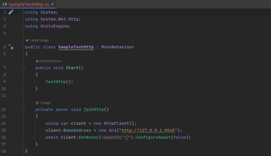
Task: Click the usage icon beside '1 usage'
Action: pos(37,103)
